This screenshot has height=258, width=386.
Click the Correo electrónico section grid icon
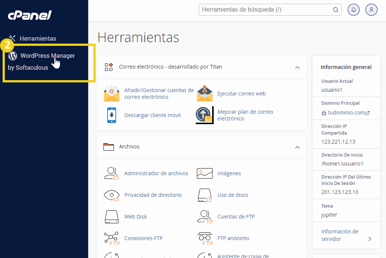[x=109, y=67]
